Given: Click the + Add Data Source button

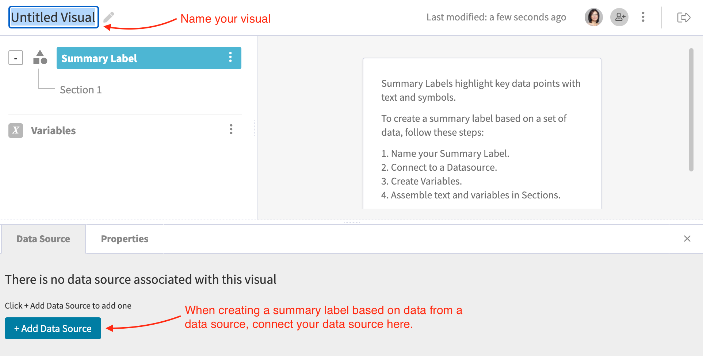Looking at the screenshot, I should coord(53,328).
